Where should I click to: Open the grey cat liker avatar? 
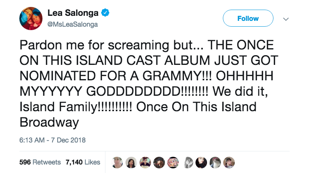click(x=215, y=163)
